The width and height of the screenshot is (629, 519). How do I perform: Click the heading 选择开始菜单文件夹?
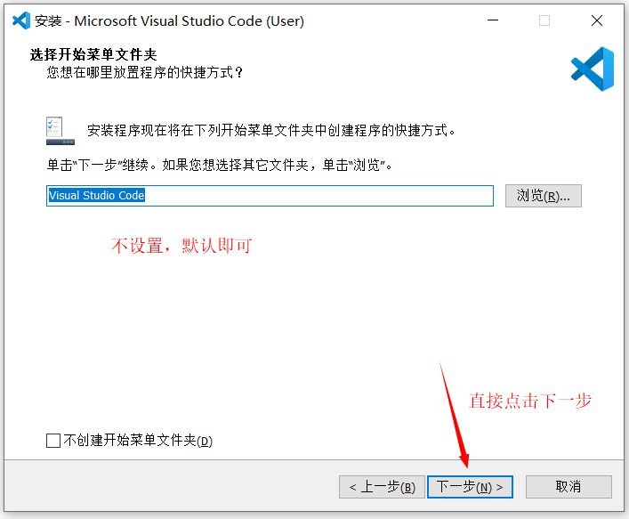click(93, 54)
